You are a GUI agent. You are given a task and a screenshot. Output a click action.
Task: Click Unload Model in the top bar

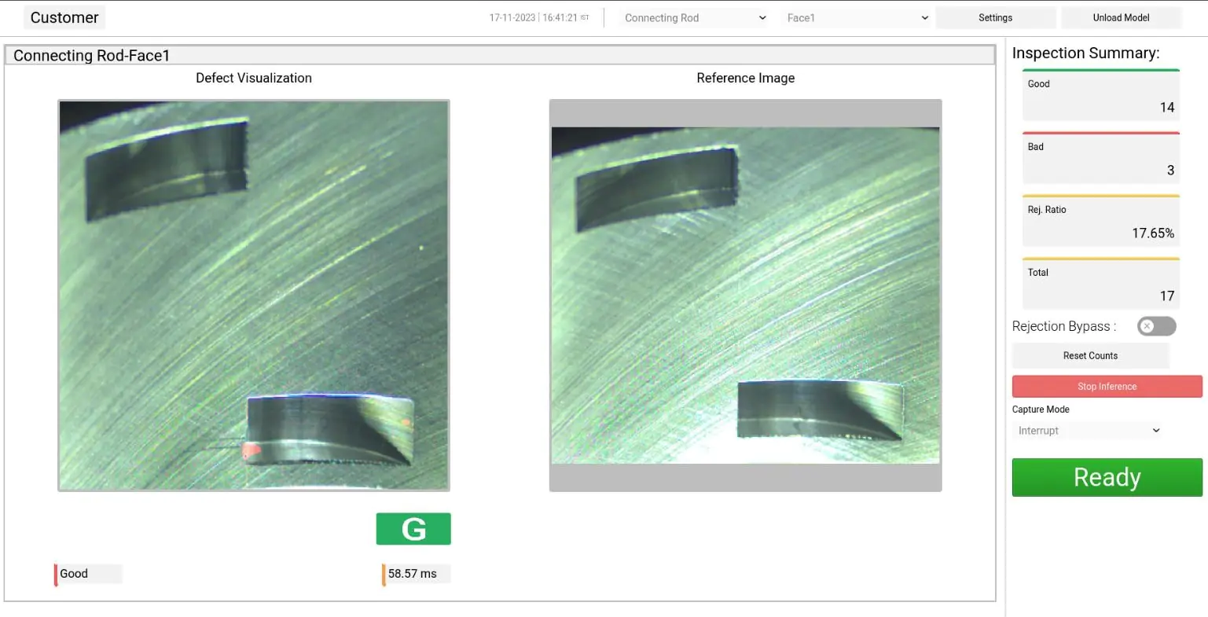pos(1121,17)
